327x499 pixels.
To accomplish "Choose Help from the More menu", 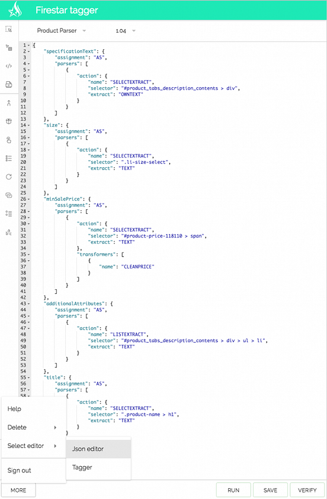I will click(x=34, y=409).
